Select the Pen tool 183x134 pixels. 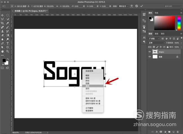click(2, 43)
